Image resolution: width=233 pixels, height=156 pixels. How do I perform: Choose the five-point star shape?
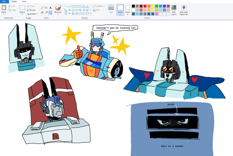click(73, 13)
